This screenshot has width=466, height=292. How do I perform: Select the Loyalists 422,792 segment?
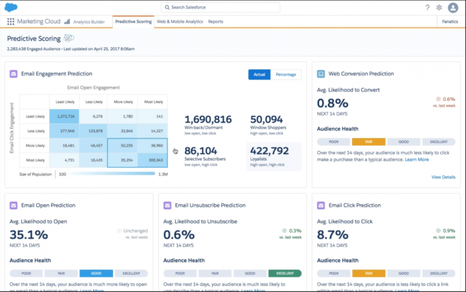(x=274, y=157)
